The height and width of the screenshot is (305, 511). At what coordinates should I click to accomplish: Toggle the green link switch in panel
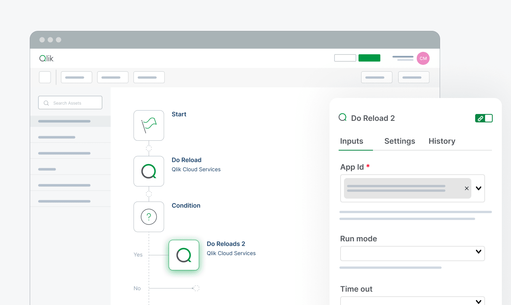pyautogui.click(x=484, y=118)
